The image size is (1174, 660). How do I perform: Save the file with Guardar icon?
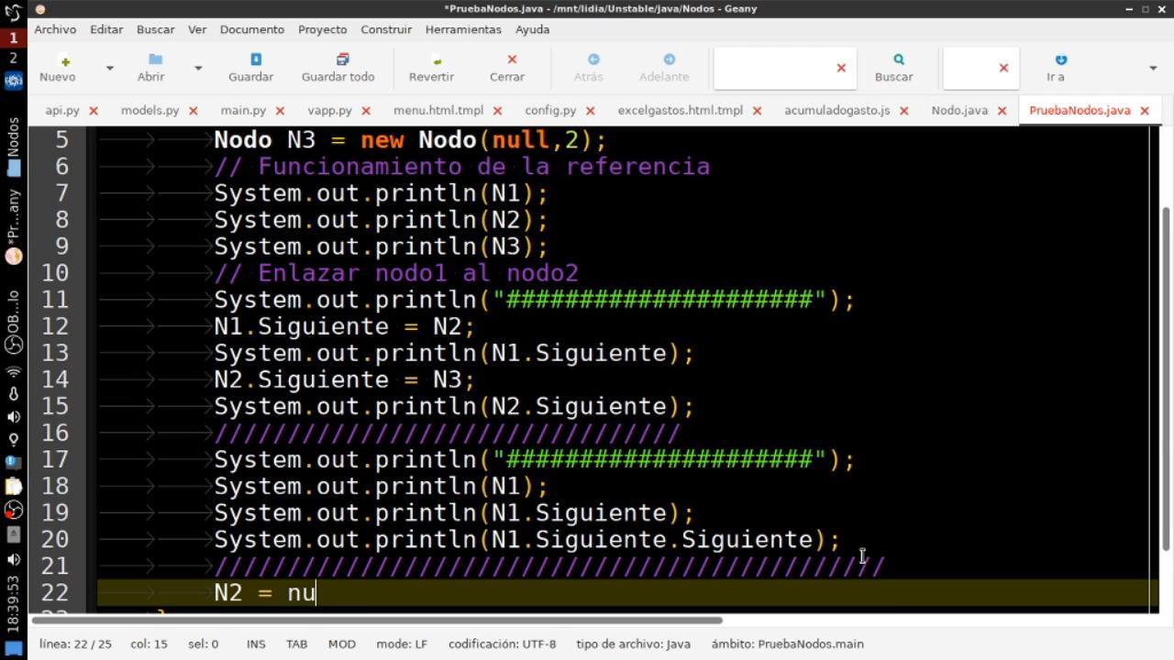click(x=255, y=60)
